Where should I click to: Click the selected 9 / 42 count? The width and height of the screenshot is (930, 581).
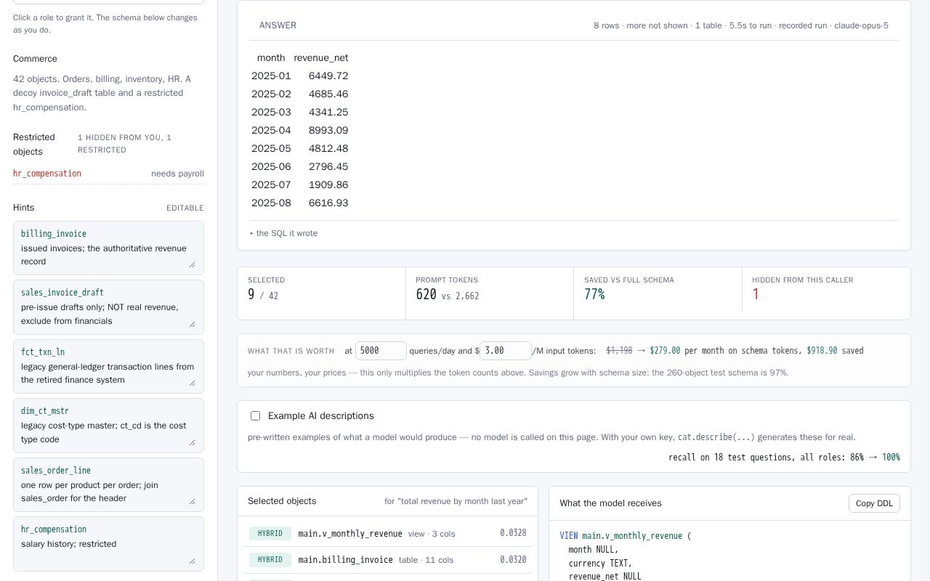click(263, 294)
